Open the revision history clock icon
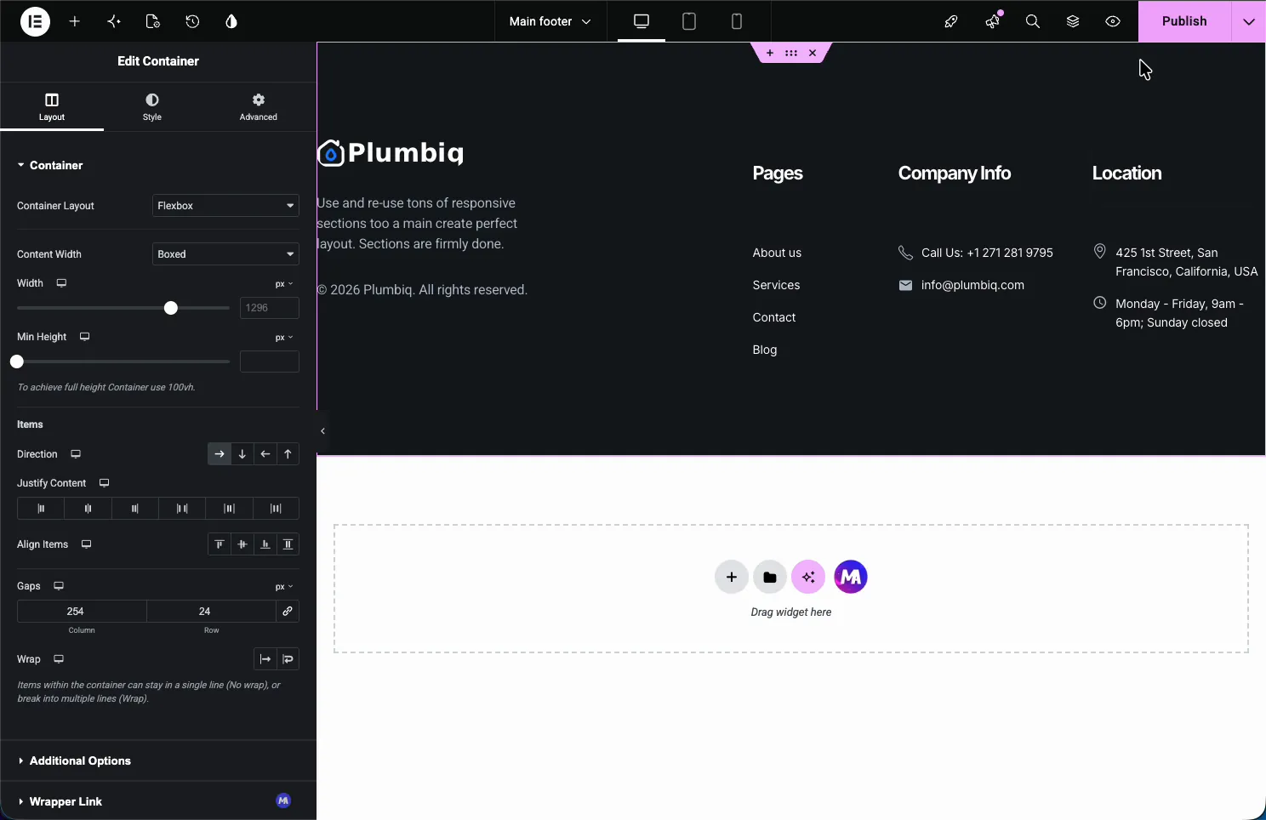The height and width of the screenshot is (820, 1266). tap(192, 21)
